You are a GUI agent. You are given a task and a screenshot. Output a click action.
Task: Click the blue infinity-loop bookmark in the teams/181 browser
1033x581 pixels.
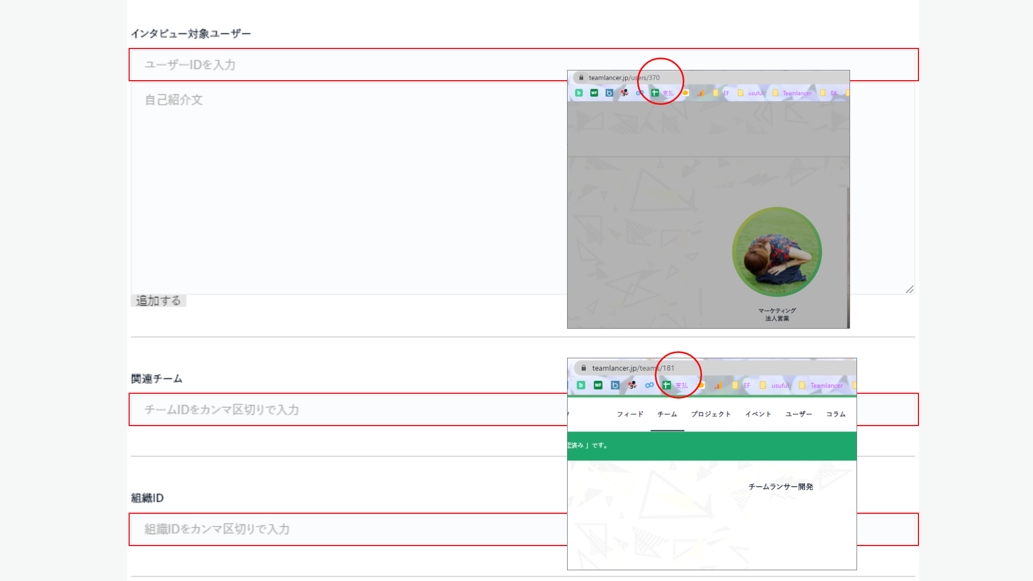[649, 385]
